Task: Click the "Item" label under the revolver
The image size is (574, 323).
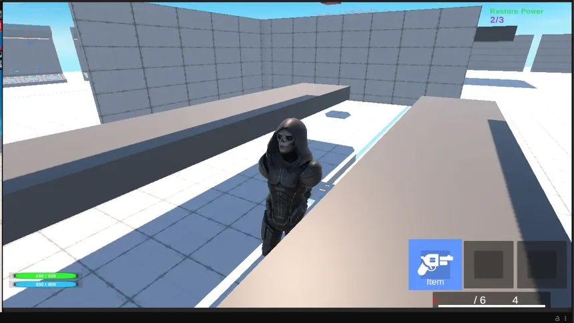Action: coord(435,282)
